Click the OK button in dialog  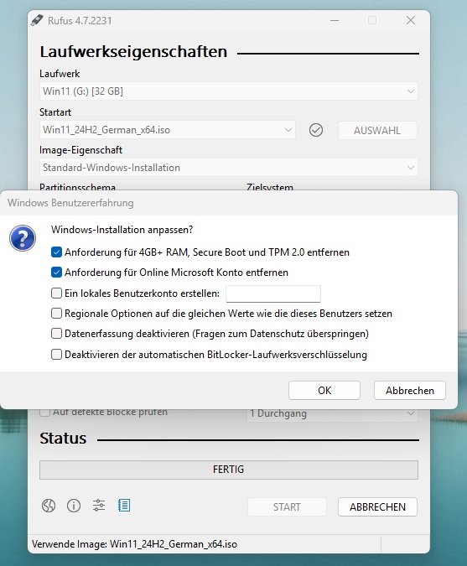pos(324,391)
